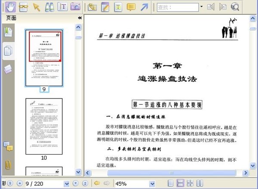Click the horizontal scrollbar thumb
This screenshot has width=258, height=189.
point(172,173)
